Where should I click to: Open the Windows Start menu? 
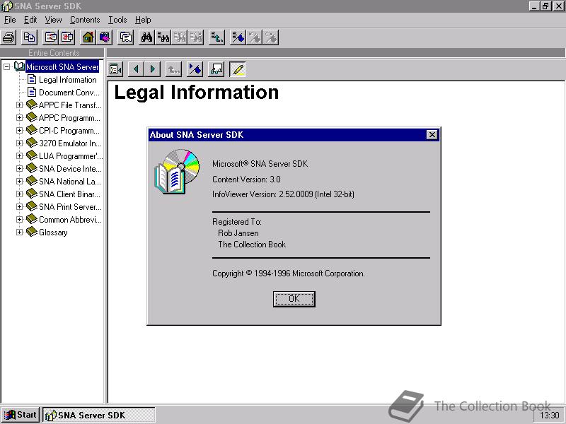pyautogui.click(x=21, y=415)
